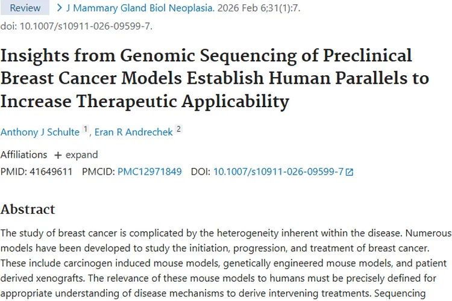Open author Anthony J Schulte's link
This screenshot has height=301, width=452.
point(40,132)
